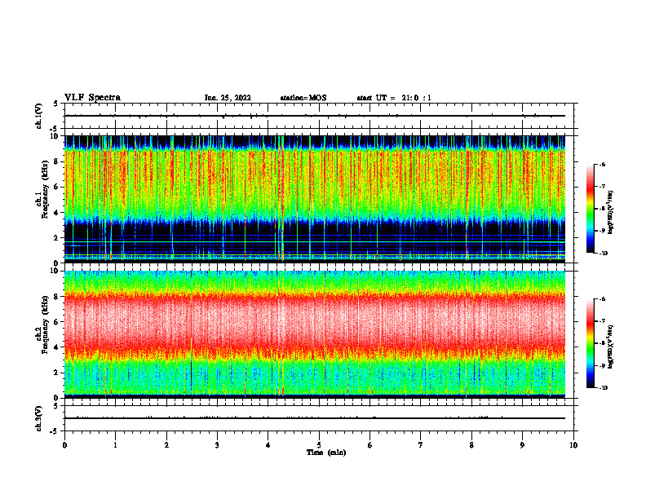Click the "ch.3(V)" axis label at bottom
Image resolution: width=646 pixels, height=499 pixels.
coord(39,418)
